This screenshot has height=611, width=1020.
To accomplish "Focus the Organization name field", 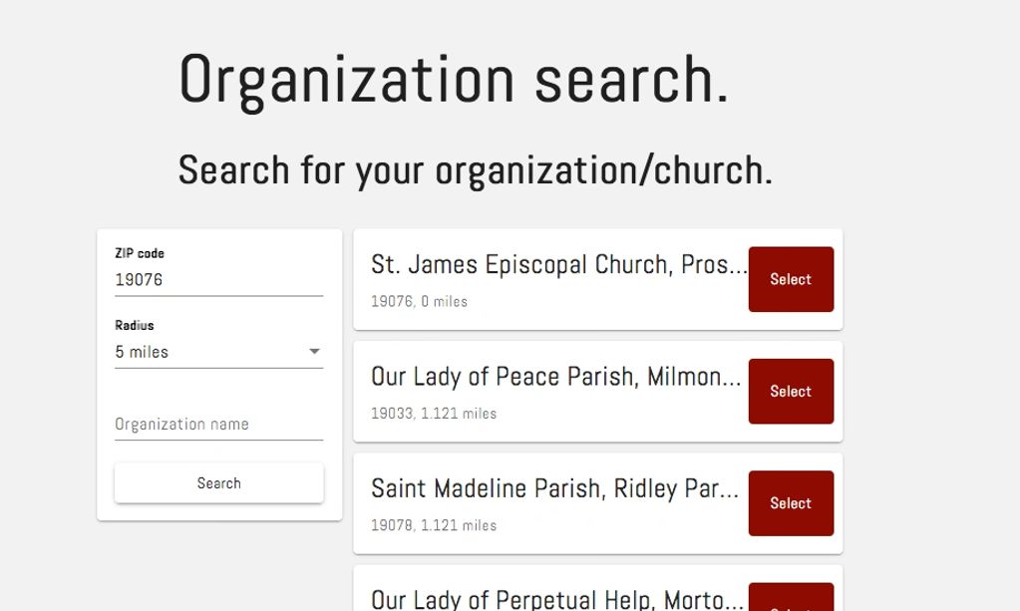I will [218, 425].
